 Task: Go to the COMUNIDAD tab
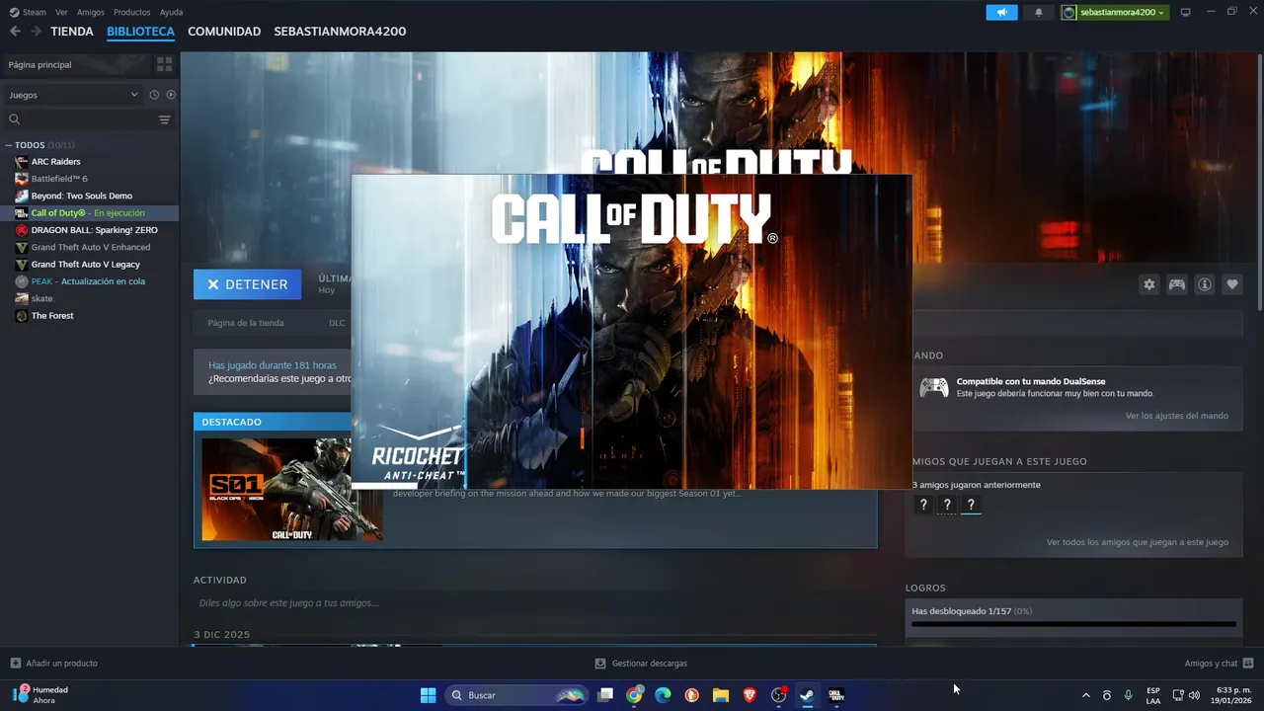[224, 32]
